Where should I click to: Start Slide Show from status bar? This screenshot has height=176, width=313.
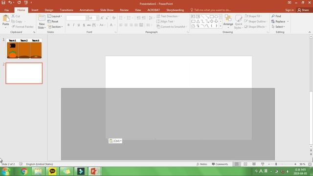point(263,164)
